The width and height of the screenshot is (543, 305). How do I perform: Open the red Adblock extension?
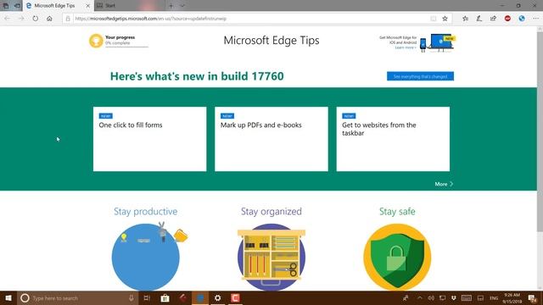pyautogui.click(x=507, y=19)
